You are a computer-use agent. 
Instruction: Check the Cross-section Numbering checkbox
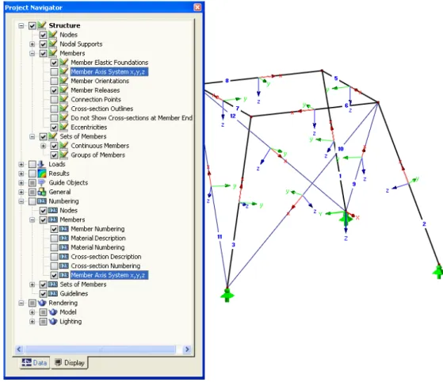tap(54, 265)
